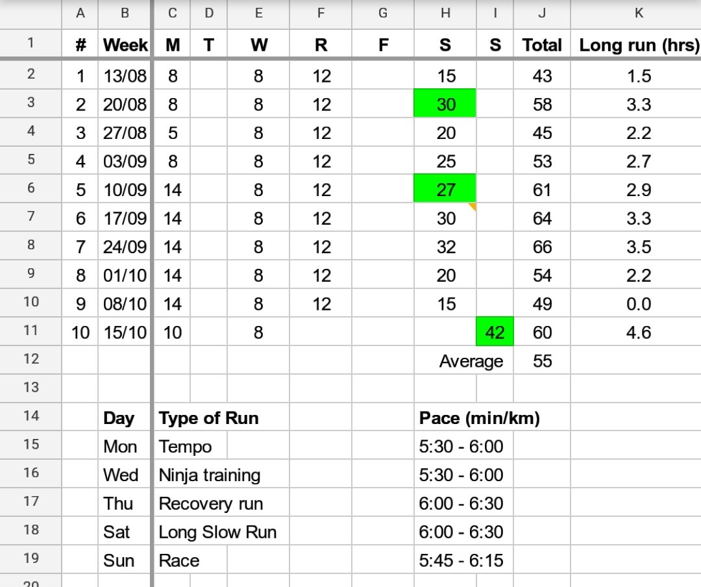The height and width of the screenshot is (587, 701).
Task: Select the Week header cell
Action: pyautogui.click(x=125, y=45)
